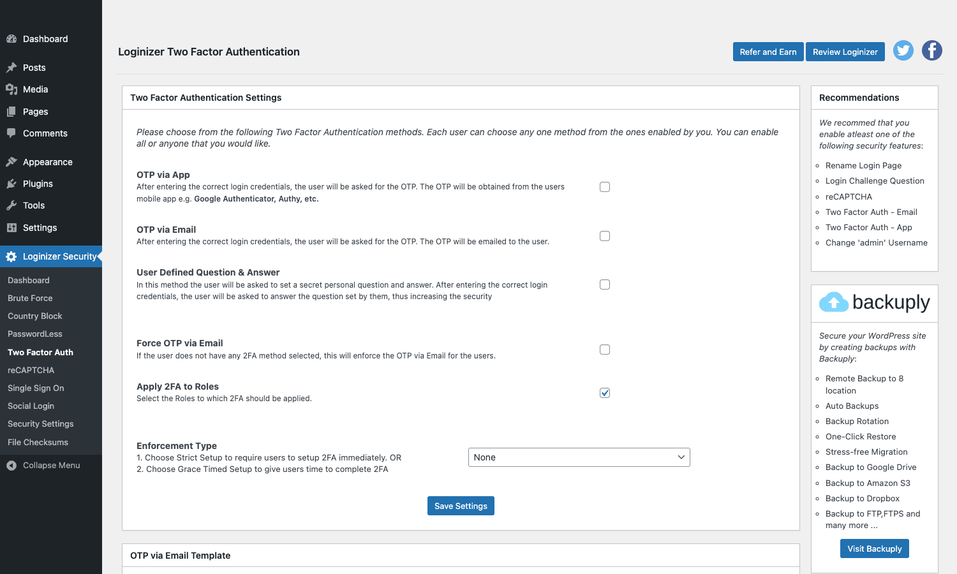The image size is (957, 574).
Task: Go to the Social Login submenu
Action: (x=31, y=406)
